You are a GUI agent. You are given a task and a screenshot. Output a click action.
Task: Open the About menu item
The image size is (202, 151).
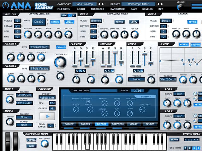point(81,9)
